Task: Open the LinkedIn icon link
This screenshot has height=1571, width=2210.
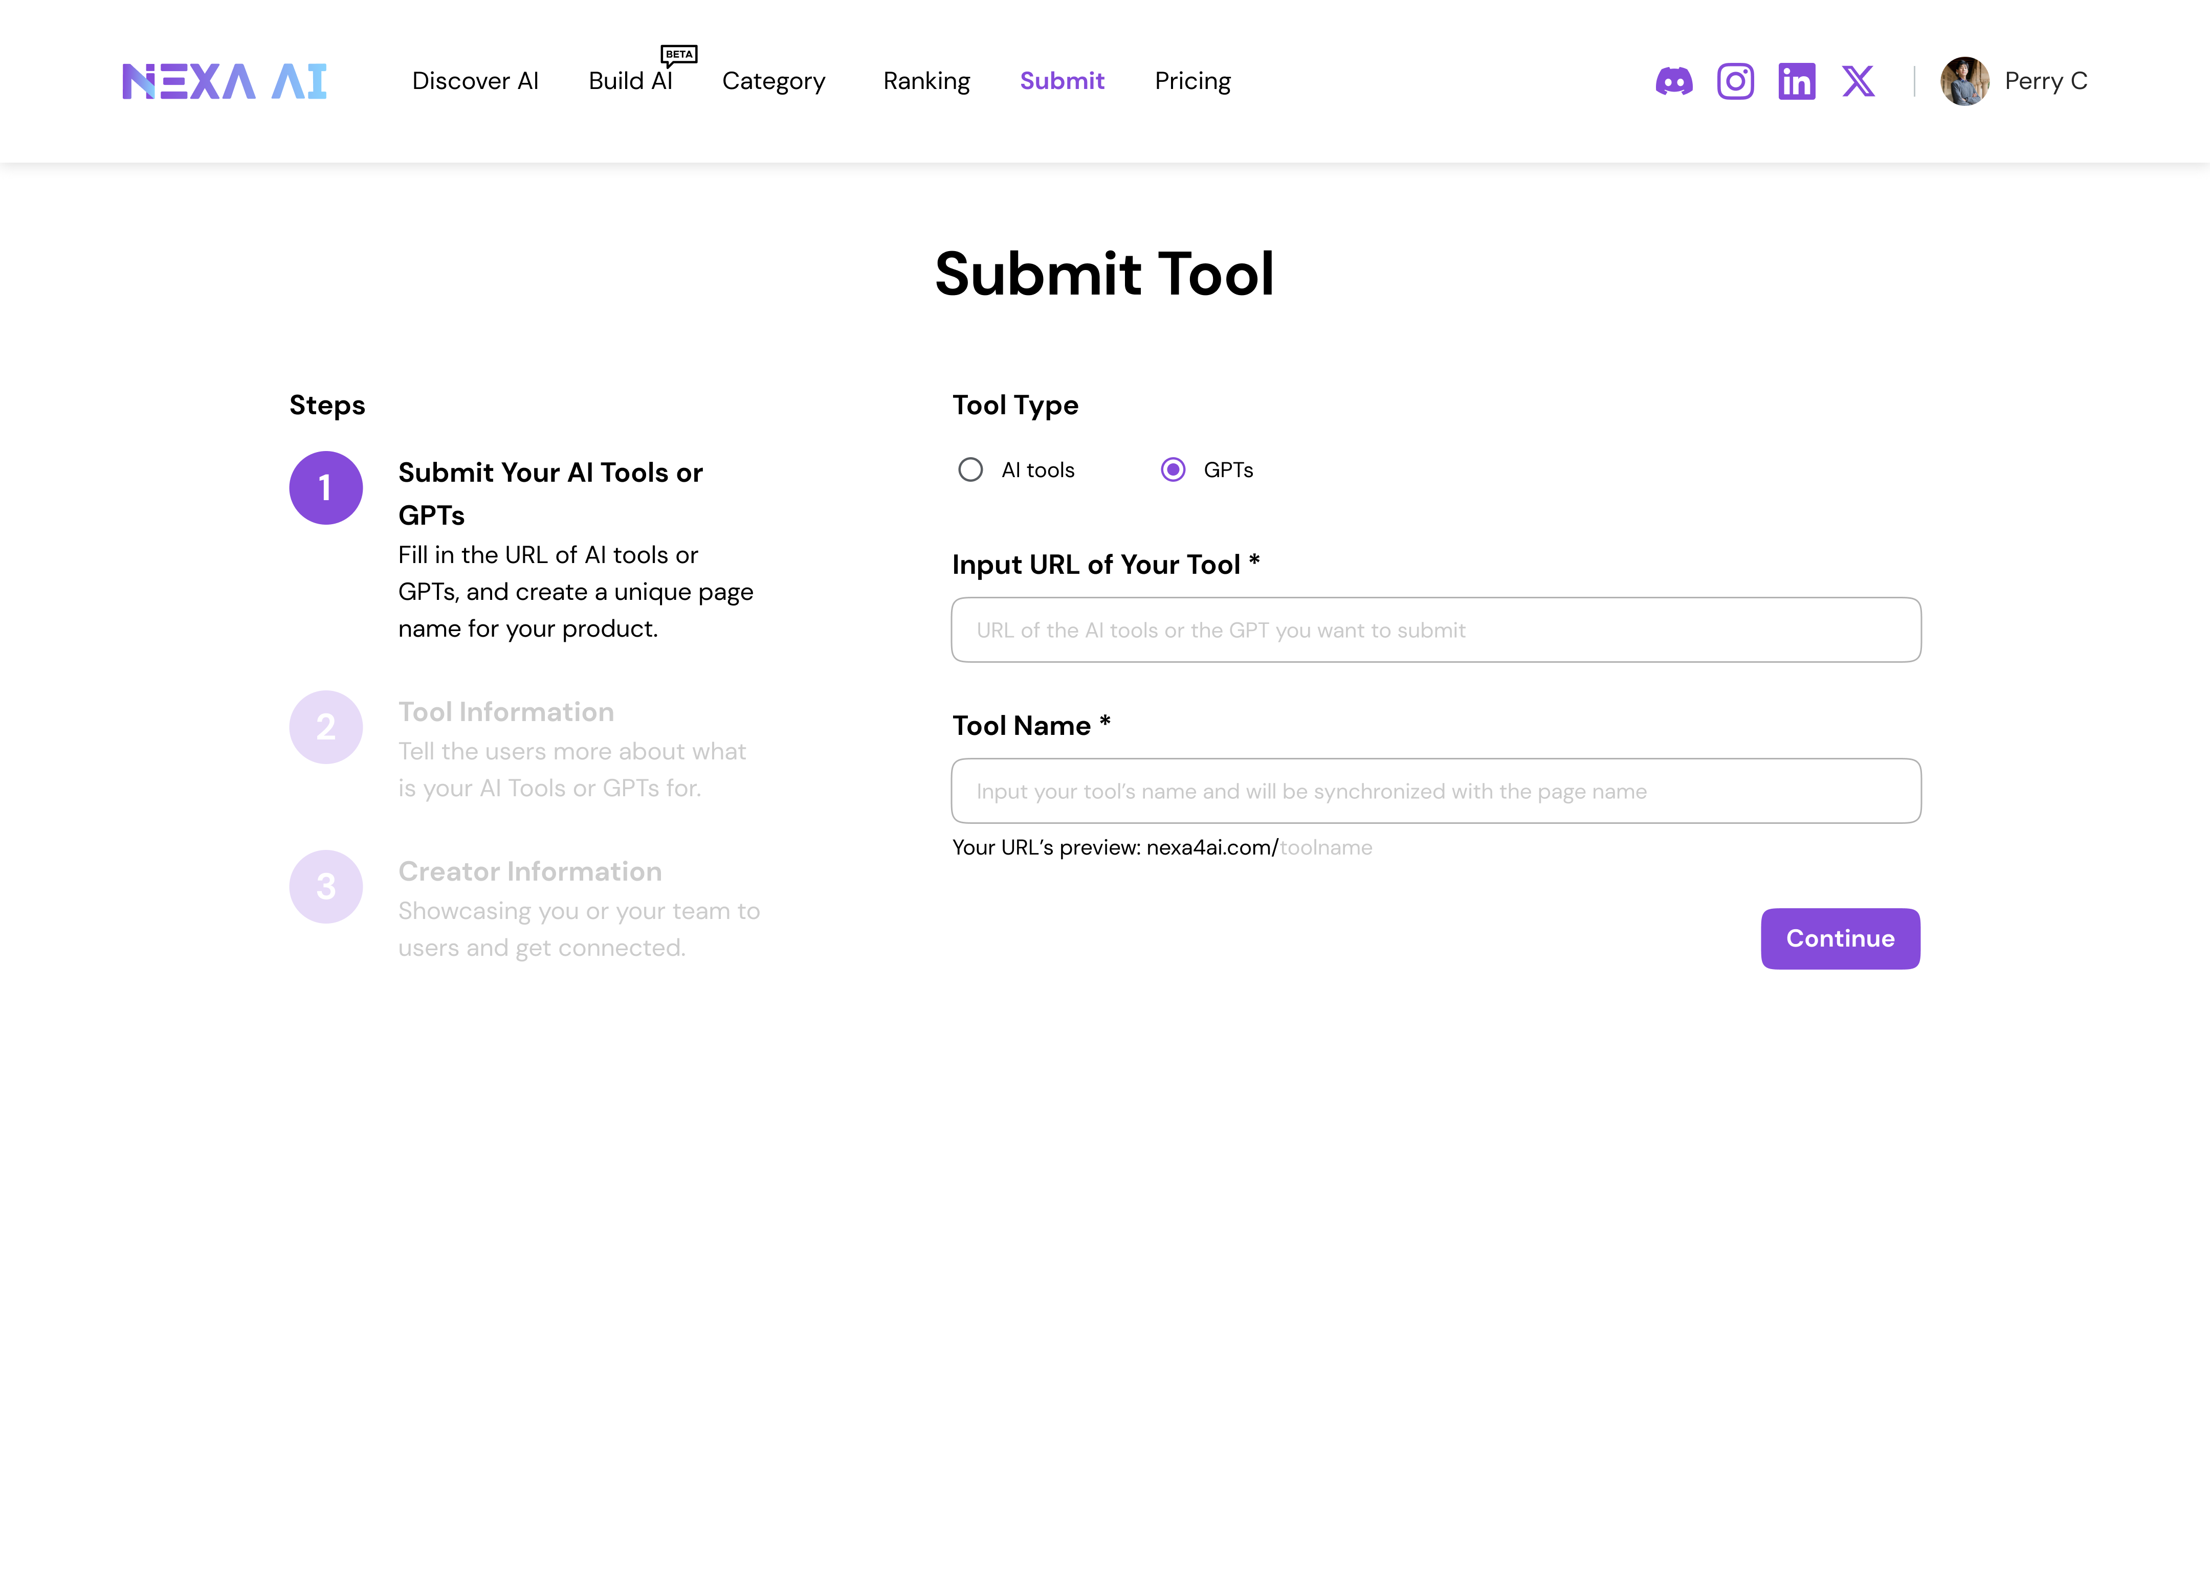Action: click(1797, 81)
